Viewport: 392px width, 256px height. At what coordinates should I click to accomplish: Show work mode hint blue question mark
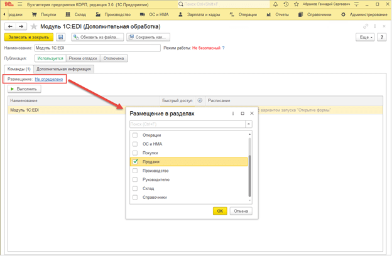(x=223, y=48)
